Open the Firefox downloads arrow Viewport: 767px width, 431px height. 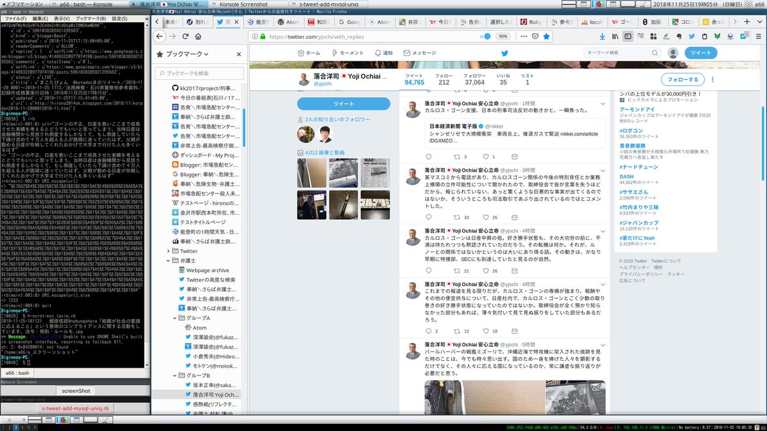pyautogui.click(x=601, y=36)
